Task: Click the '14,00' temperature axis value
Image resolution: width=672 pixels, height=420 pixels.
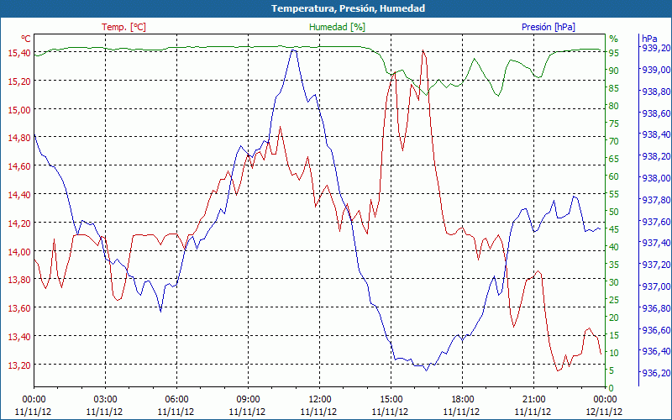Action: 19,251
